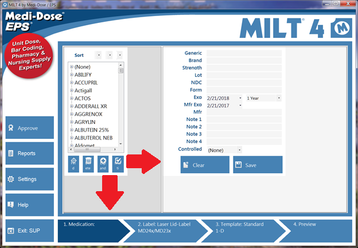
Task: Expand the ABILIFY tree node
Action: 72,75
